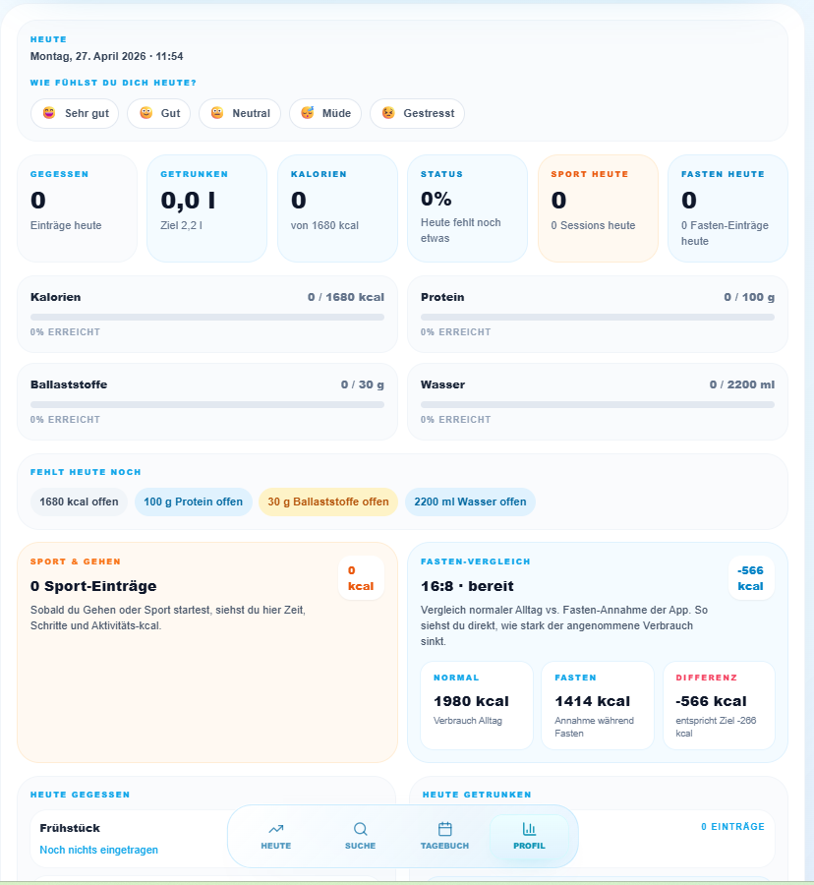Viewport: 814px width, 885px height.
Task: Select the Neutral mood option
Action: 240,113
